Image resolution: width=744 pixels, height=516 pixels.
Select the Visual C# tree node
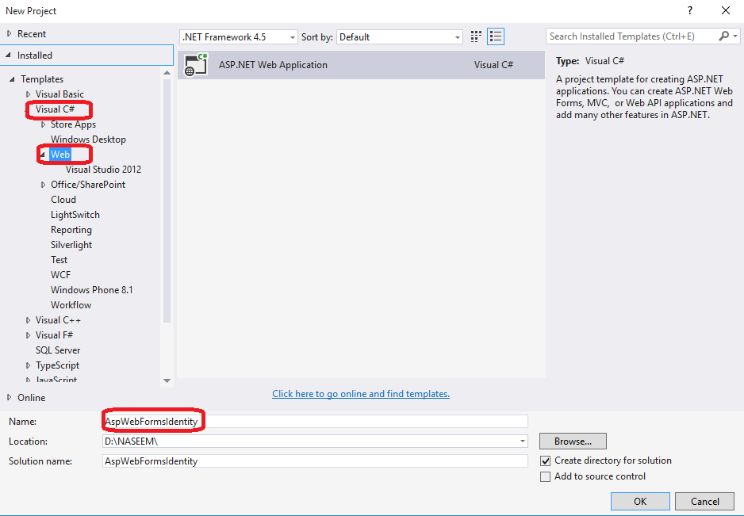(55, 109)
